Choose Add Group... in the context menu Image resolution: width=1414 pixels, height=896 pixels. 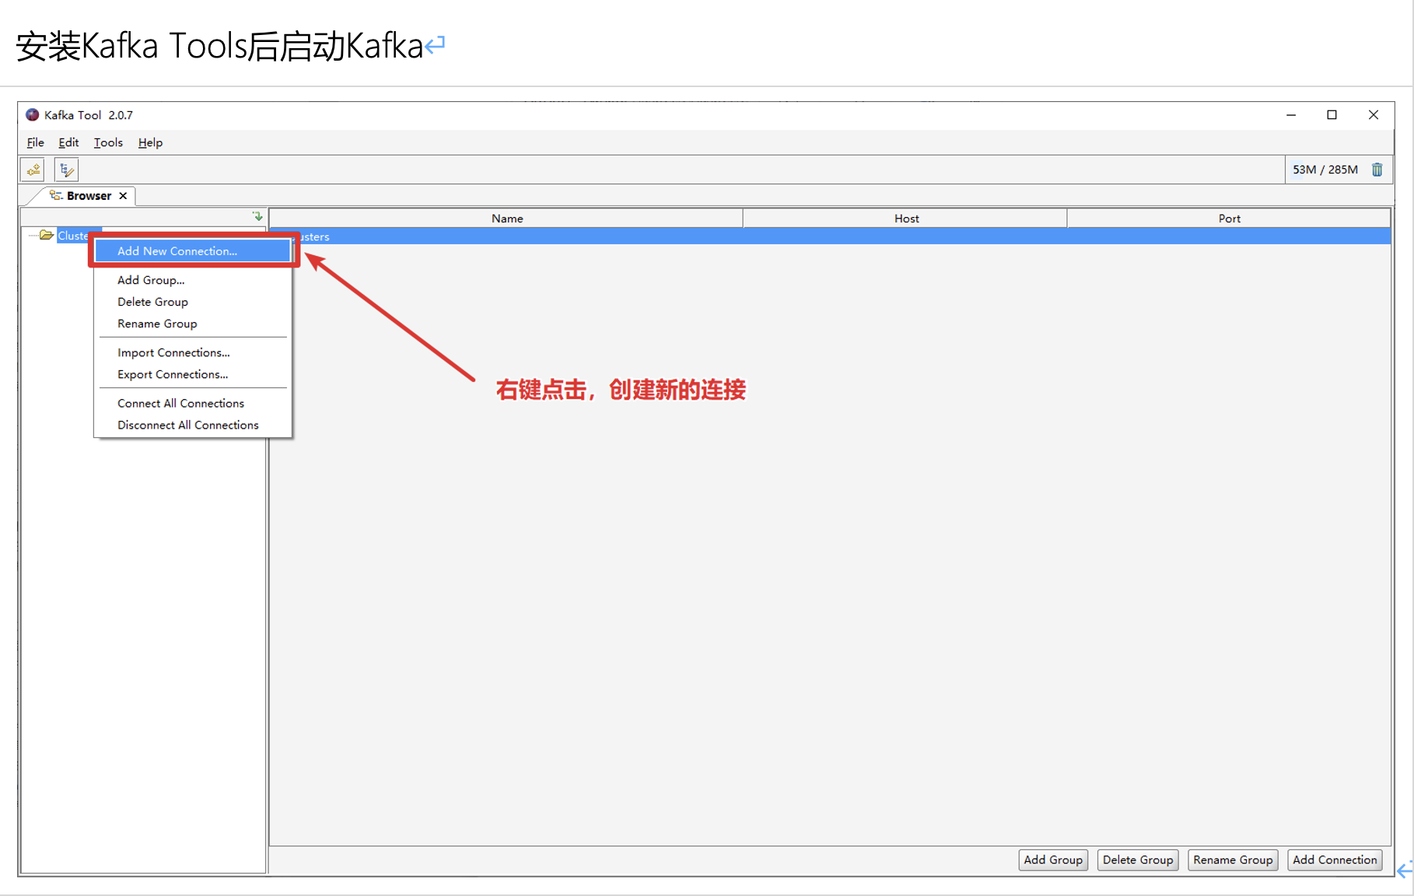tap(151, 280)
